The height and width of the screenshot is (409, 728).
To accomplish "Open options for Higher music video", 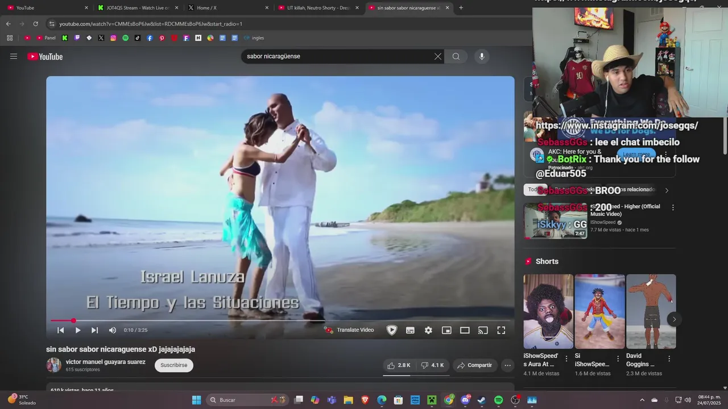I will 673,208.
